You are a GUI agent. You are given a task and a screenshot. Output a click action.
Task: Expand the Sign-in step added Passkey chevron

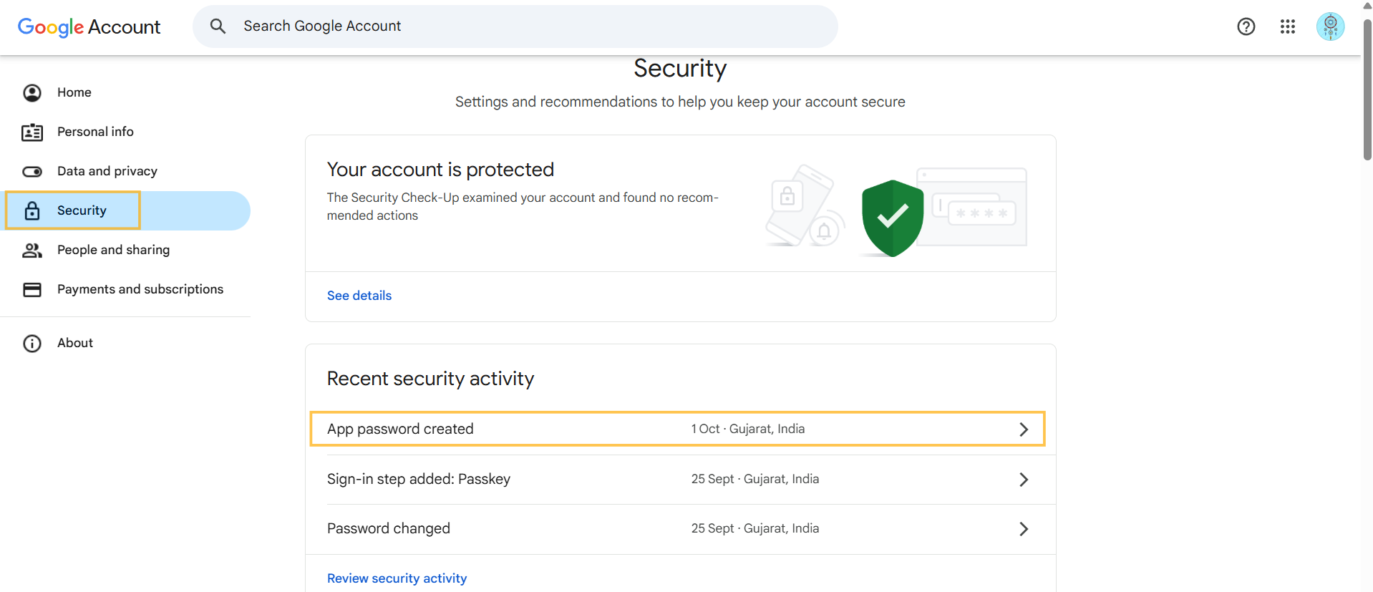tap(1024, 479)
